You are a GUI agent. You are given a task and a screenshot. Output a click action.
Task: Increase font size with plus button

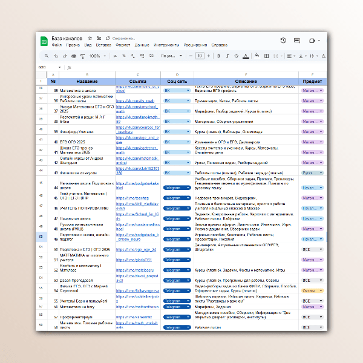[x=208, y=56]
